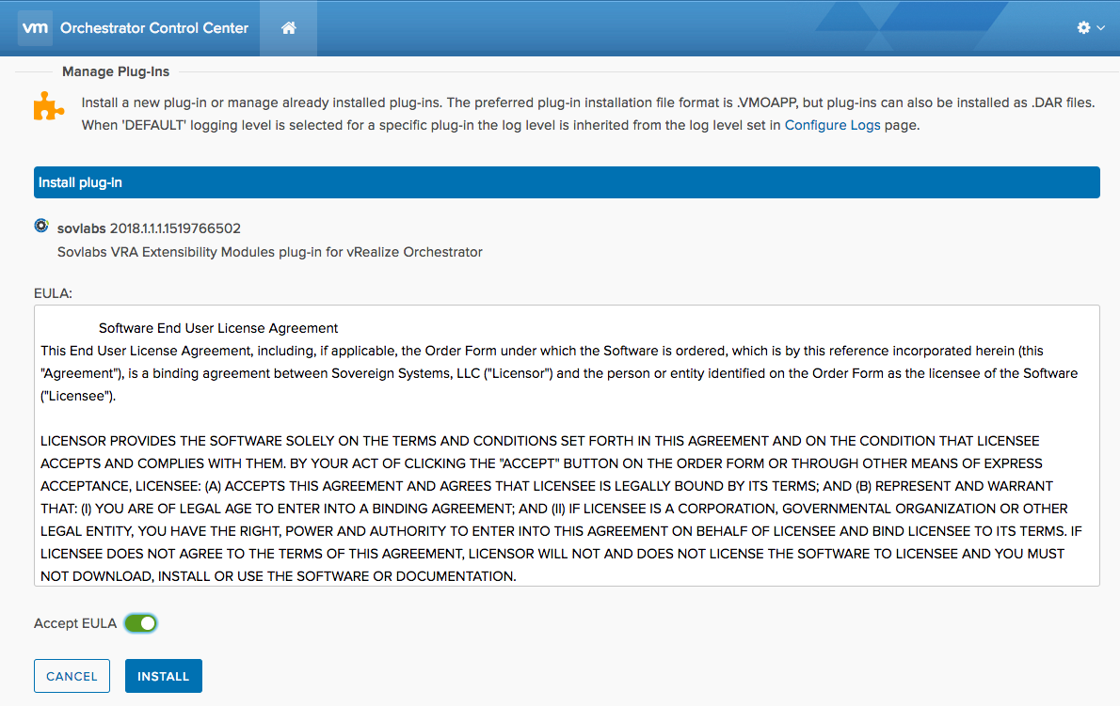Open the settings gear menu

1090,27
